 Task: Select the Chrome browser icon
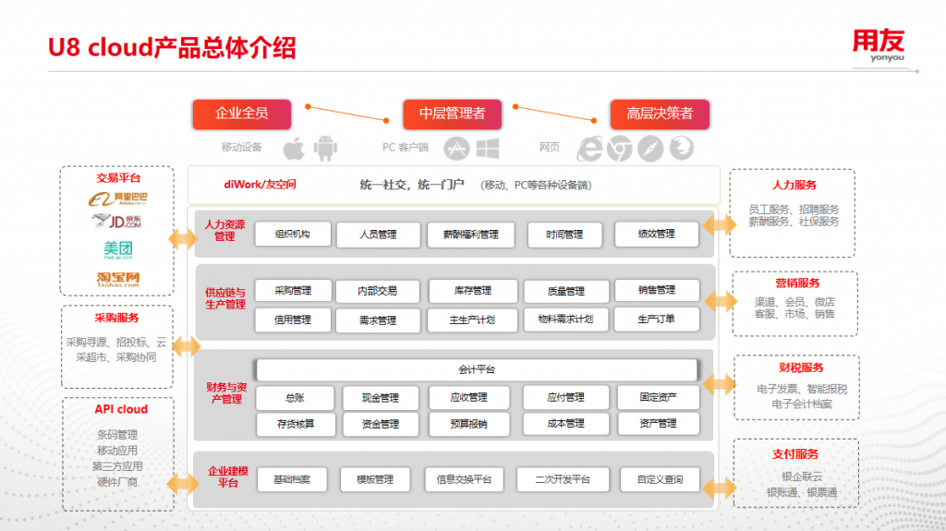pyautogui.click(x=619, y=148)
